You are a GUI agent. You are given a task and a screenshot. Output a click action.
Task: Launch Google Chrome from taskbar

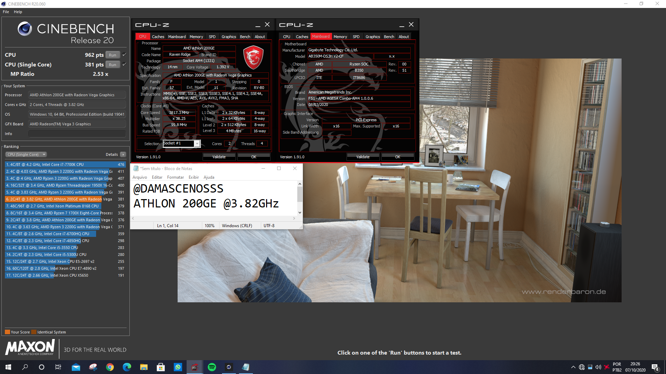[110, 367]
